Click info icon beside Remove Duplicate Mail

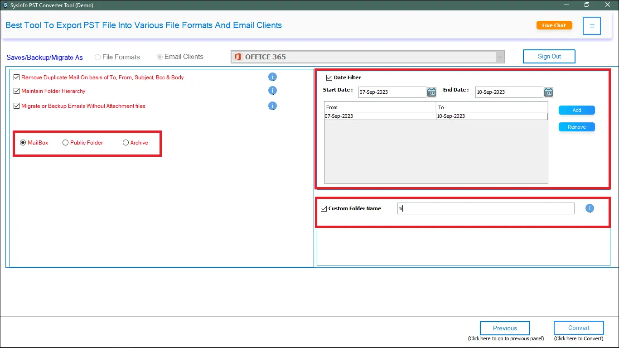point(272,77)
